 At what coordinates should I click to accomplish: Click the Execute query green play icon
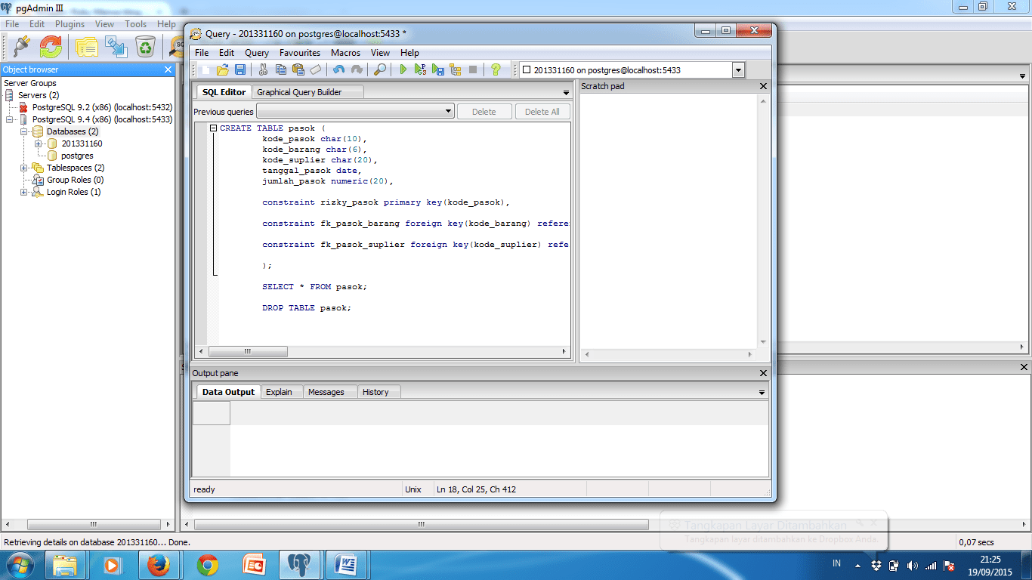coord(403,70)
